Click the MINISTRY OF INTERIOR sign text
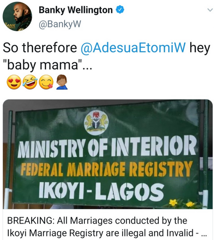 point(107,146)
